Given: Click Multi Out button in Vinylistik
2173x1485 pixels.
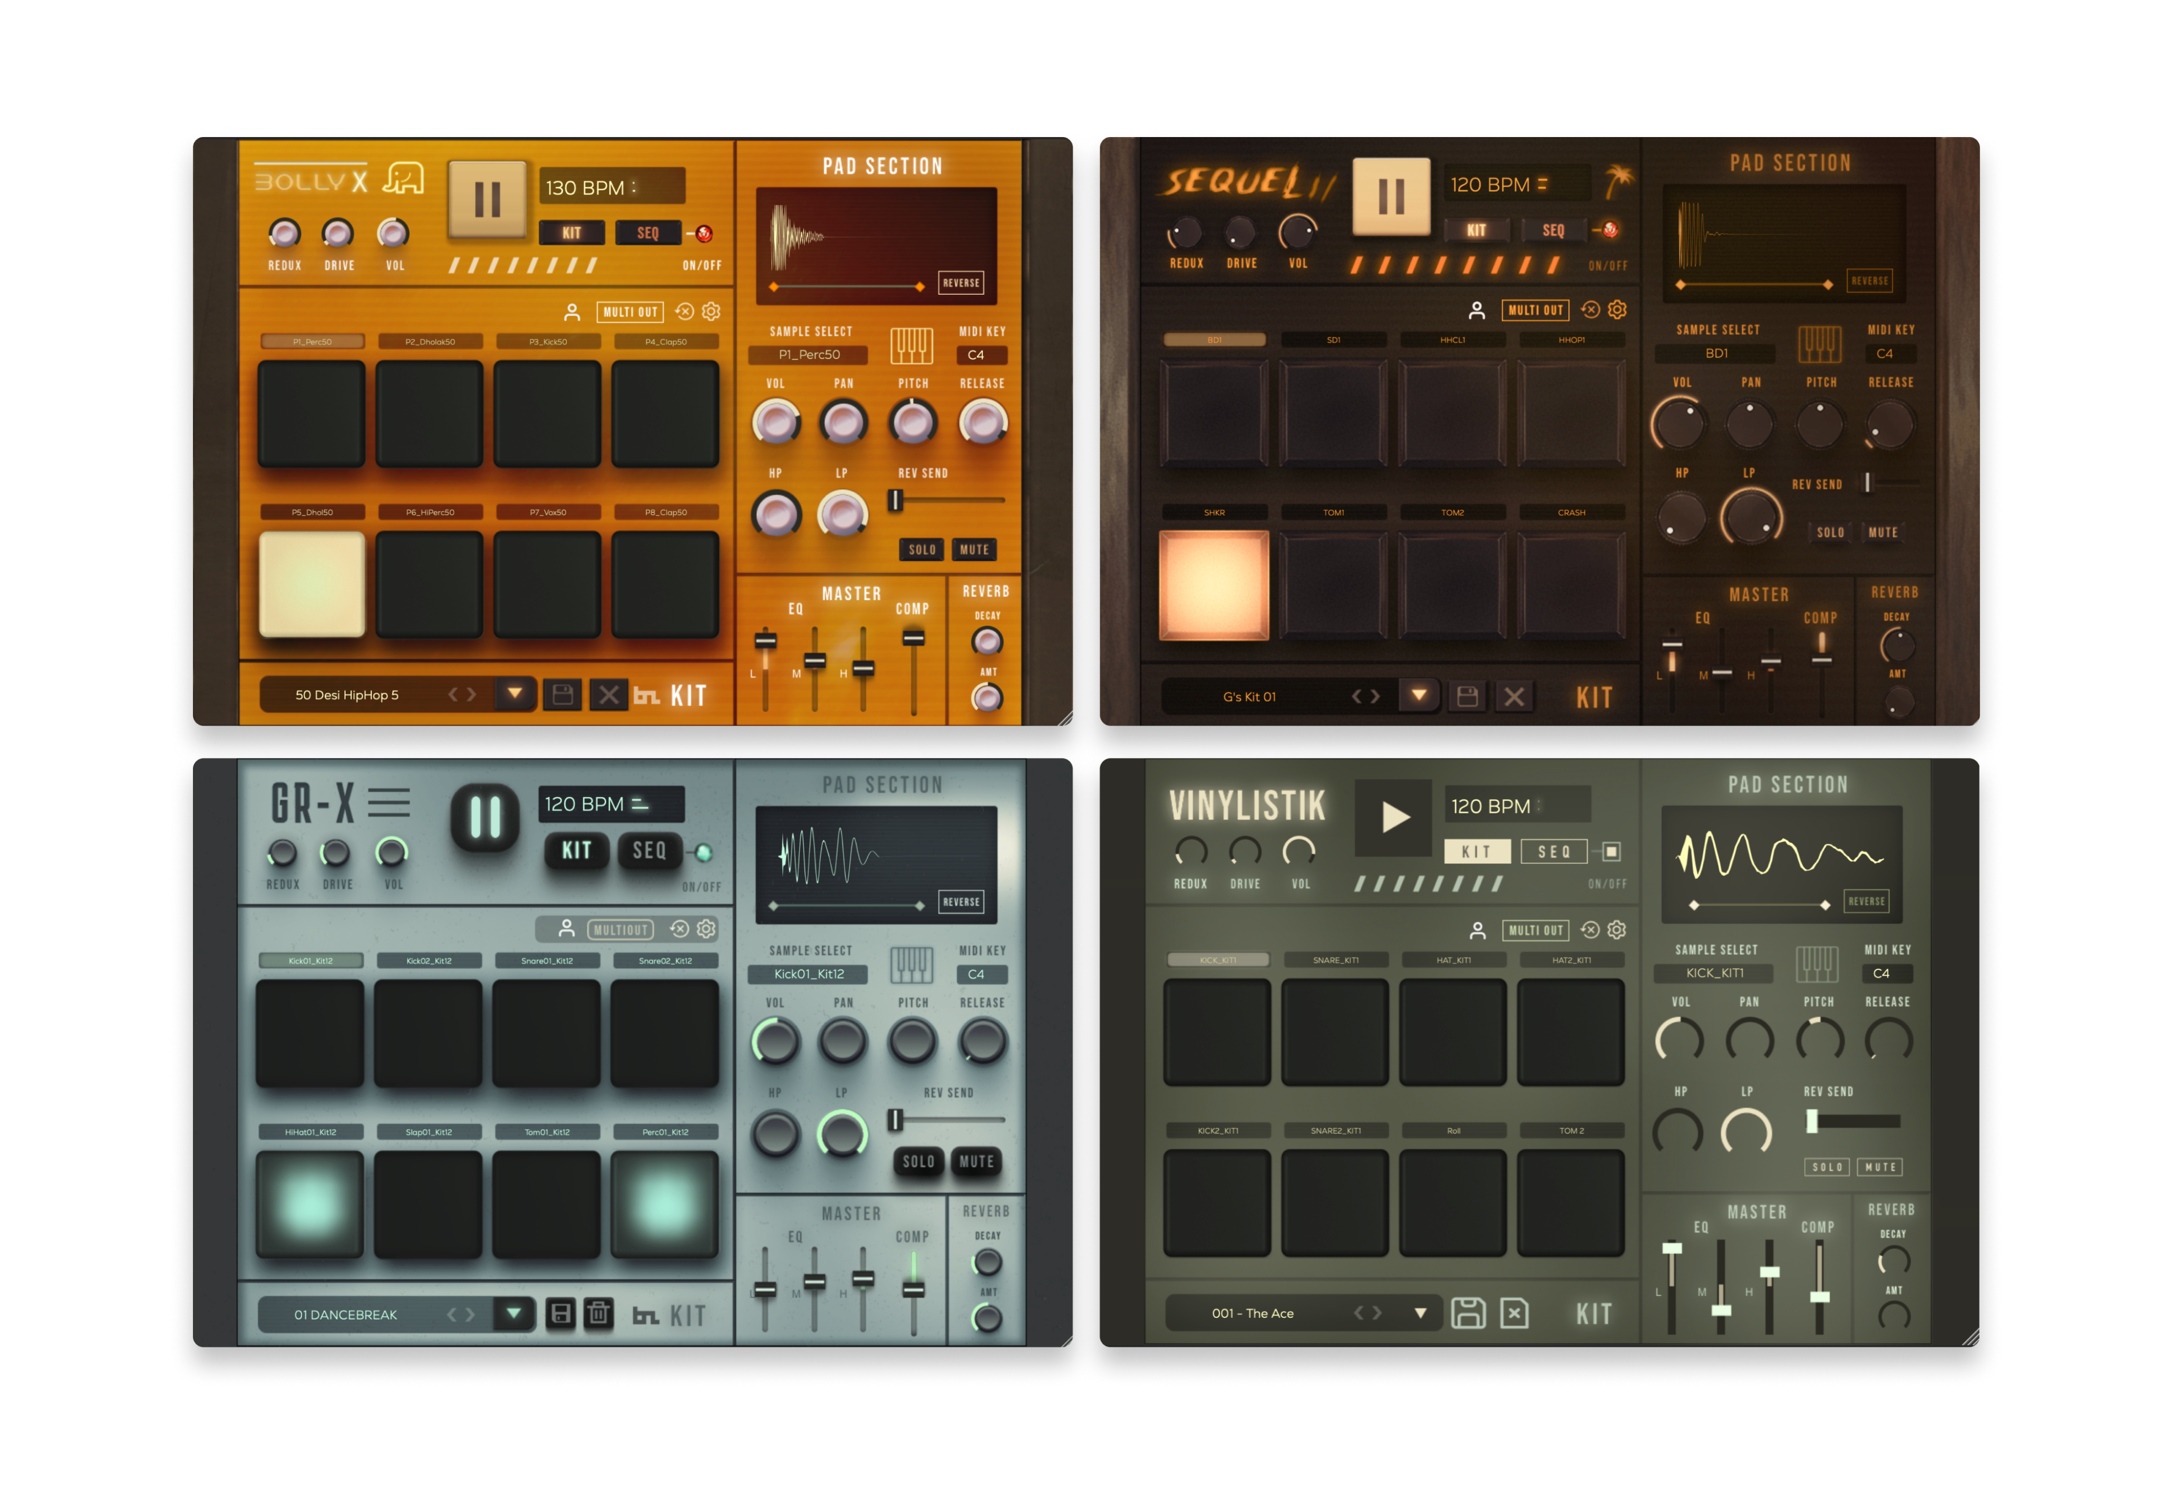Looking at the screenshot, I should click(x=1535, y=930).
